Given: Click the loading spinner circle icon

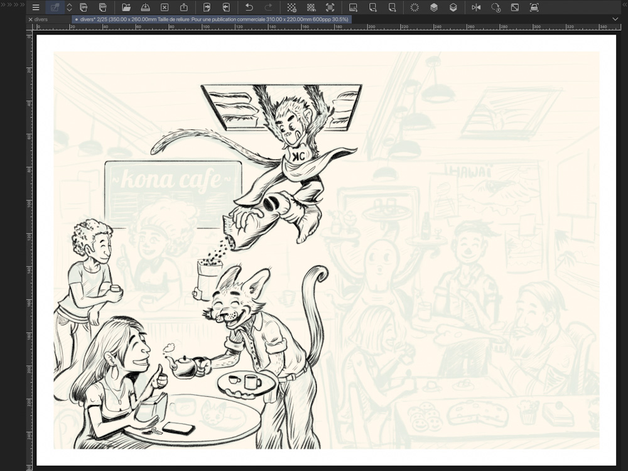Looking at the screenshot, I should click(x=414, y=8).
